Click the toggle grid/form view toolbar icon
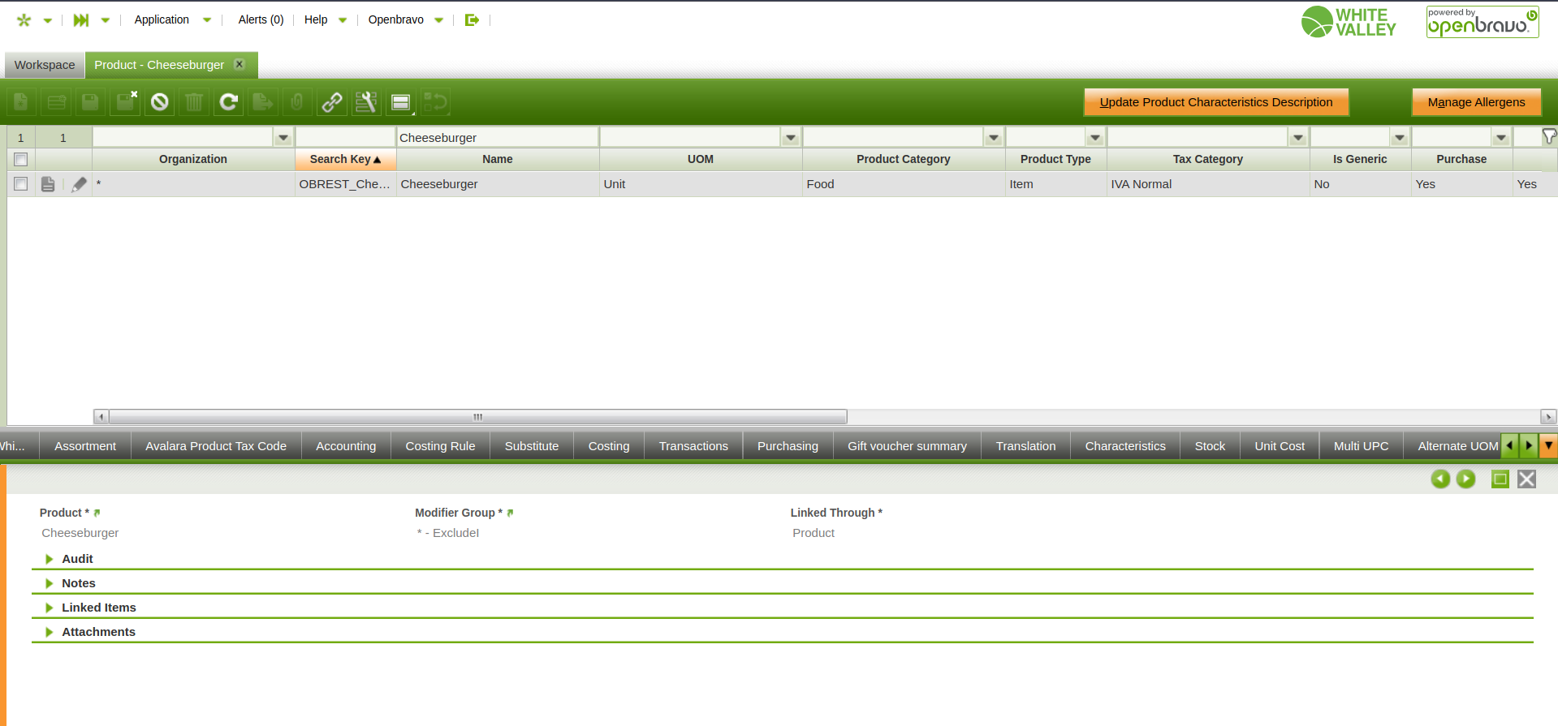 click(401, 102)
